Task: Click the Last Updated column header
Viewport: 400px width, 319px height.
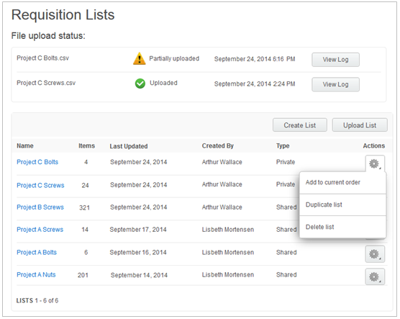Action: [129, 146]
